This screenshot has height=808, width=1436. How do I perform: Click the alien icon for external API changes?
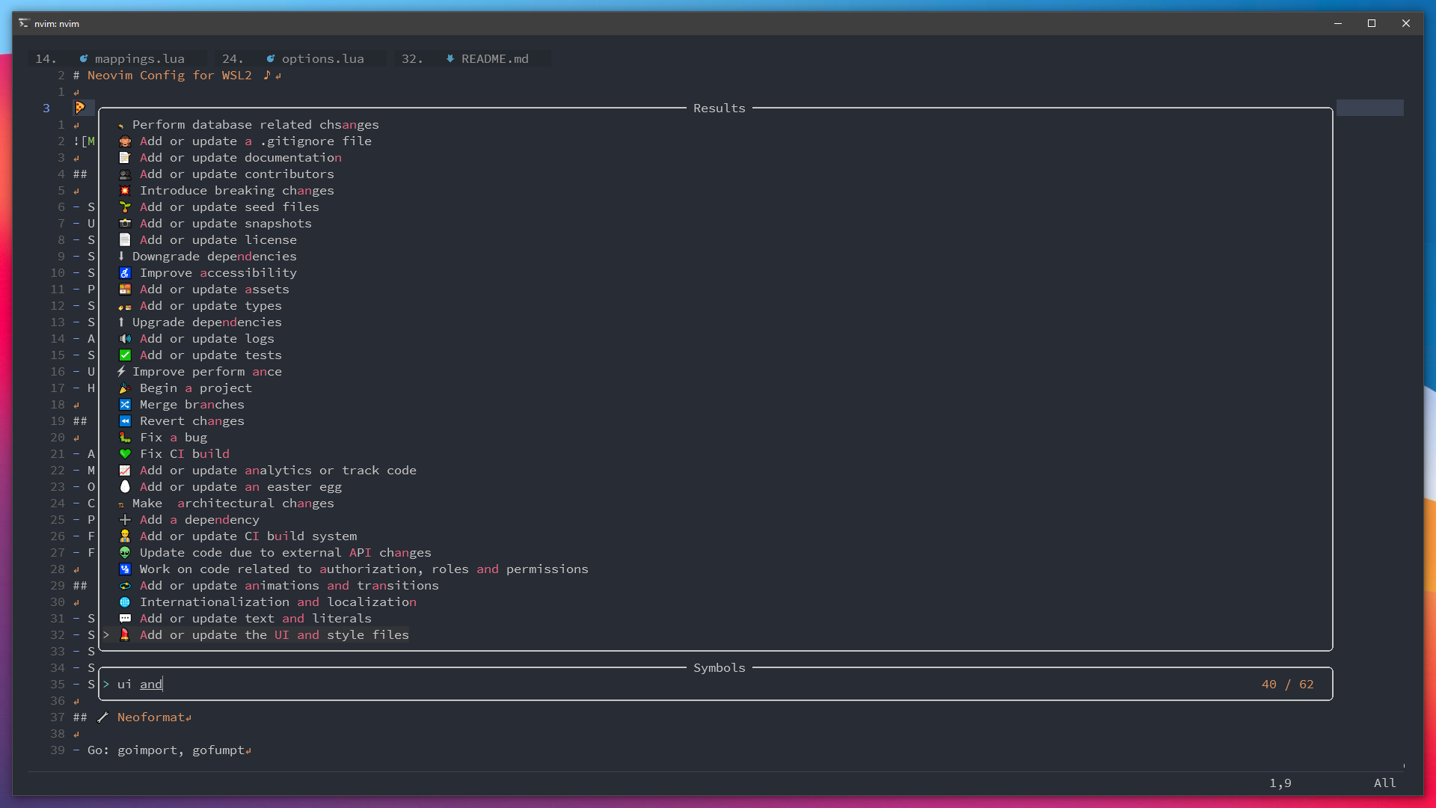[125, 553]
